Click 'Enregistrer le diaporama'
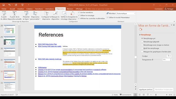Viewport: 176px width, 99px height. (73, 16)
